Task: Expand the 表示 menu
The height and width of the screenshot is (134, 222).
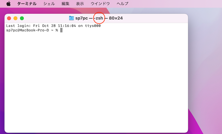Action: tap(80, 4)
